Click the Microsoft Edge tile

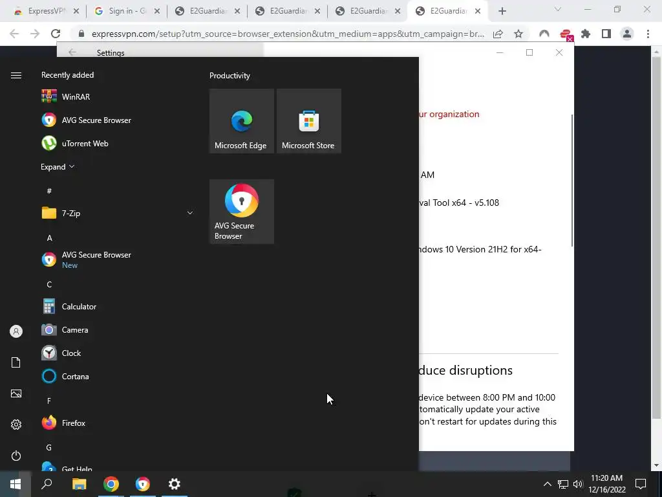coord(242,121)
